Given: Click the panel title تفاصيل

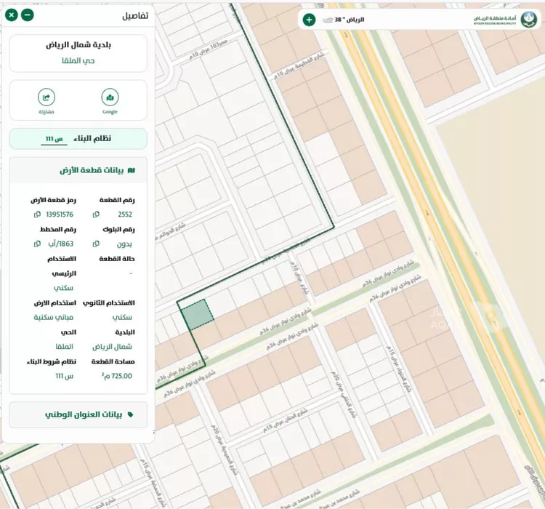Looking at the screenshot, I should click(135, 16).
